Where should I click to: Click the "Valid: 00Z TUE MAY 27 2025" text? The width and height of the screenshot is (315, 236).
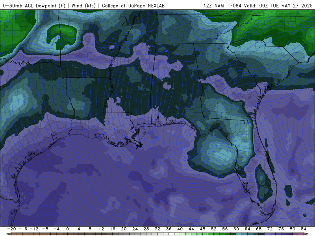tap(278, 6)
